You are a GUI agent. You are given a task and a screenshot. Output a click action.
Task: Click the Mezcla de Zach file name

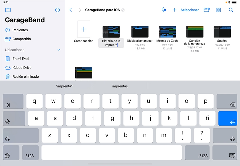tap(167, 41)
